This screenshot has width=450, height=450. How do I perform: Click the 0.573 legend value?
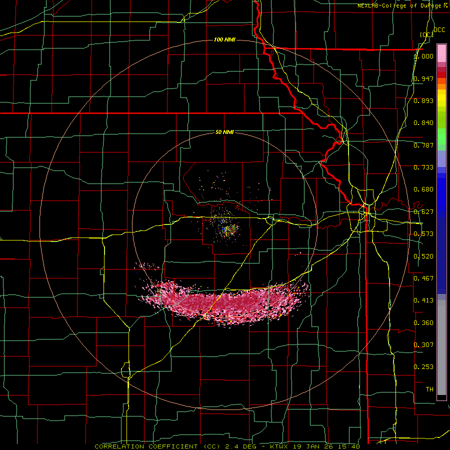tap(423, 234)
